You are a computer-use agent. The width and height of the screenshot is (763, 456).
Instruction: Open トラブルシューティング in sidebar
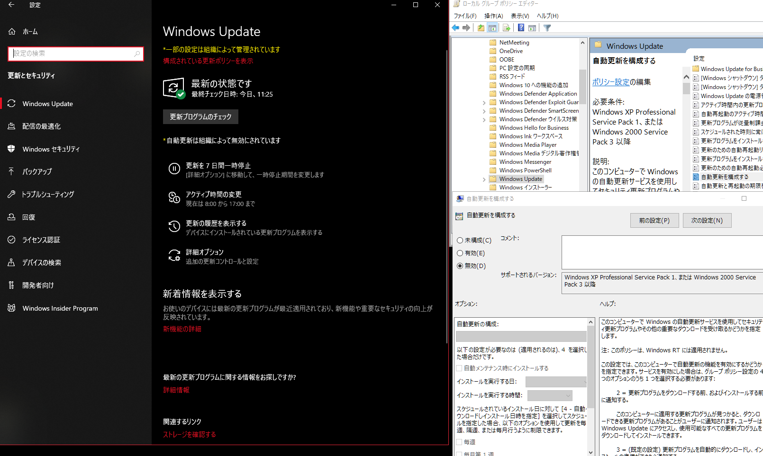coord(76,195)
